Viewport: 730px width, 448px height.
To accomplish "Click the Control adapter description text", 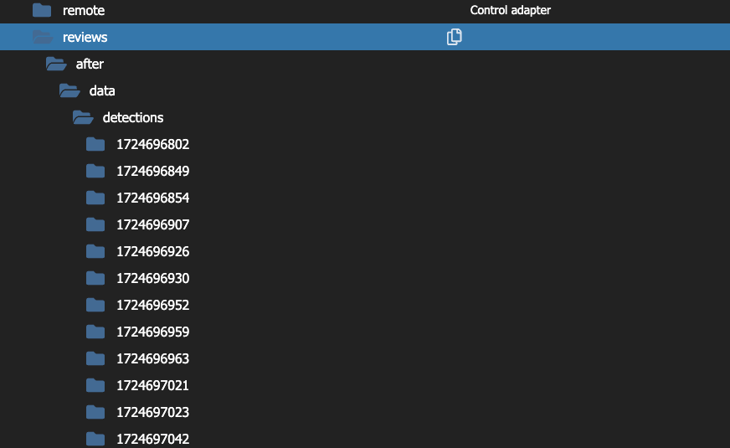I will point(511,10).
